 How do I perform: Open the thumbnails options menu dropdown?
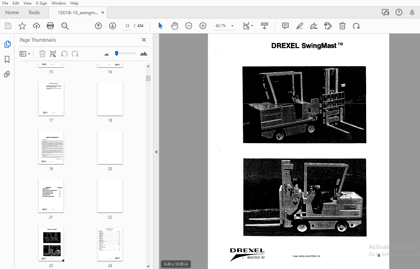pyautogui.click(x=25, y=54)
